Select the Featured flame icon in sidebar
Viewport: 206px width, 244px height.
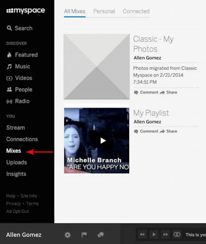click(9, 55)
